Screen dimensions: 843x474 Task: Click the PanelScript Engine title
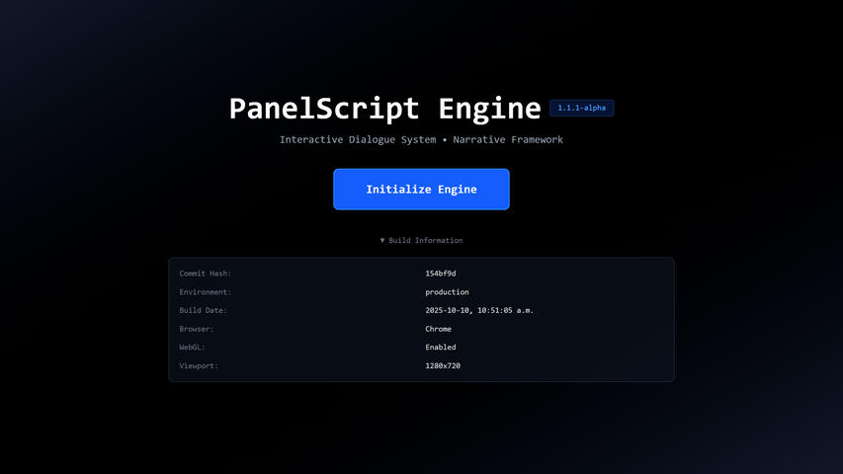[385, 108]
